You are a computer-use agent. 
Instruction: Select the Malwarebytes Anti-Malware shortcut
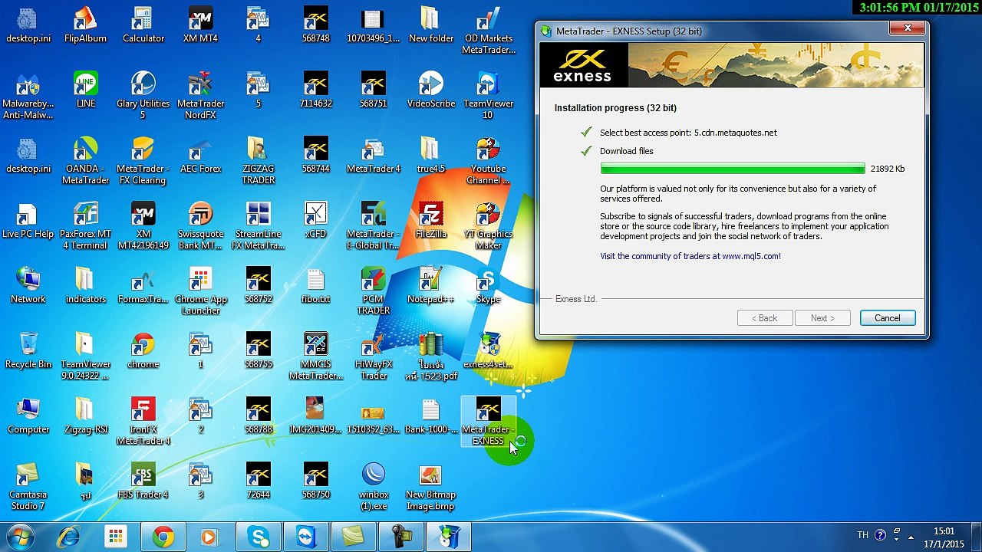(x=28, y=96)
